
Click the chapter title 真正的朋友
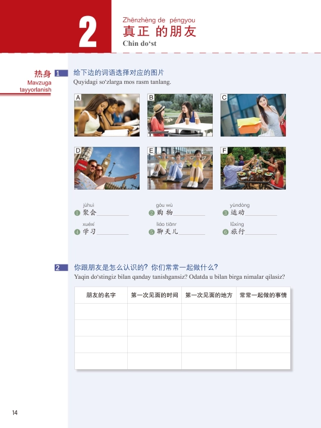tap(159, 32)
